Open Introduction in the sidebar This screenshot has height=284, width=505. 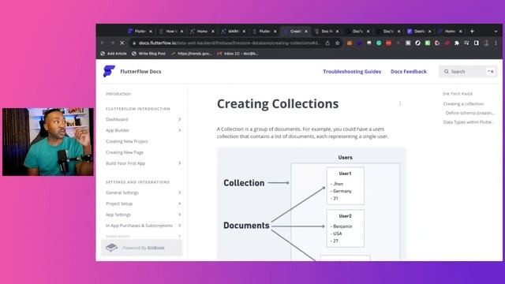point(118,94)
